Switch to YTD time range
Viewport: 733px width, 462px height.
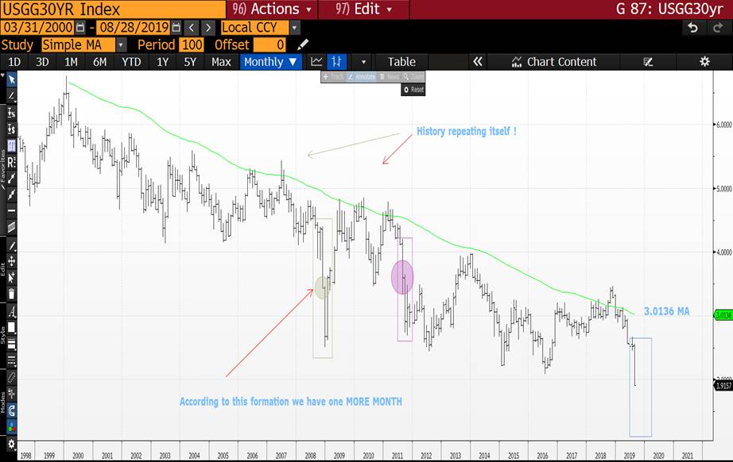(131, 62)
